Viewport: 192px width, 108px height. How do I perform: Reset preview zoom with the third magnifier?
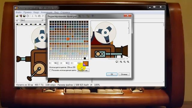pos(128,62)
